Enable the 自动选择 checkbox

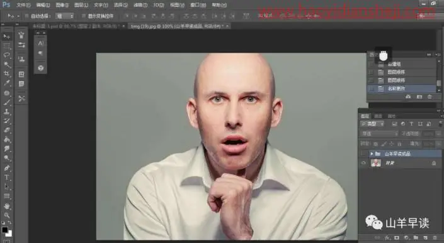tap(26, 16)
